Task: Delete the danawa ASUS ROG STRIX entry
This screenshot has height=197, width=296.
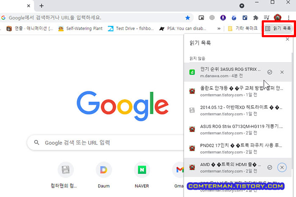Action: (282, 72)
